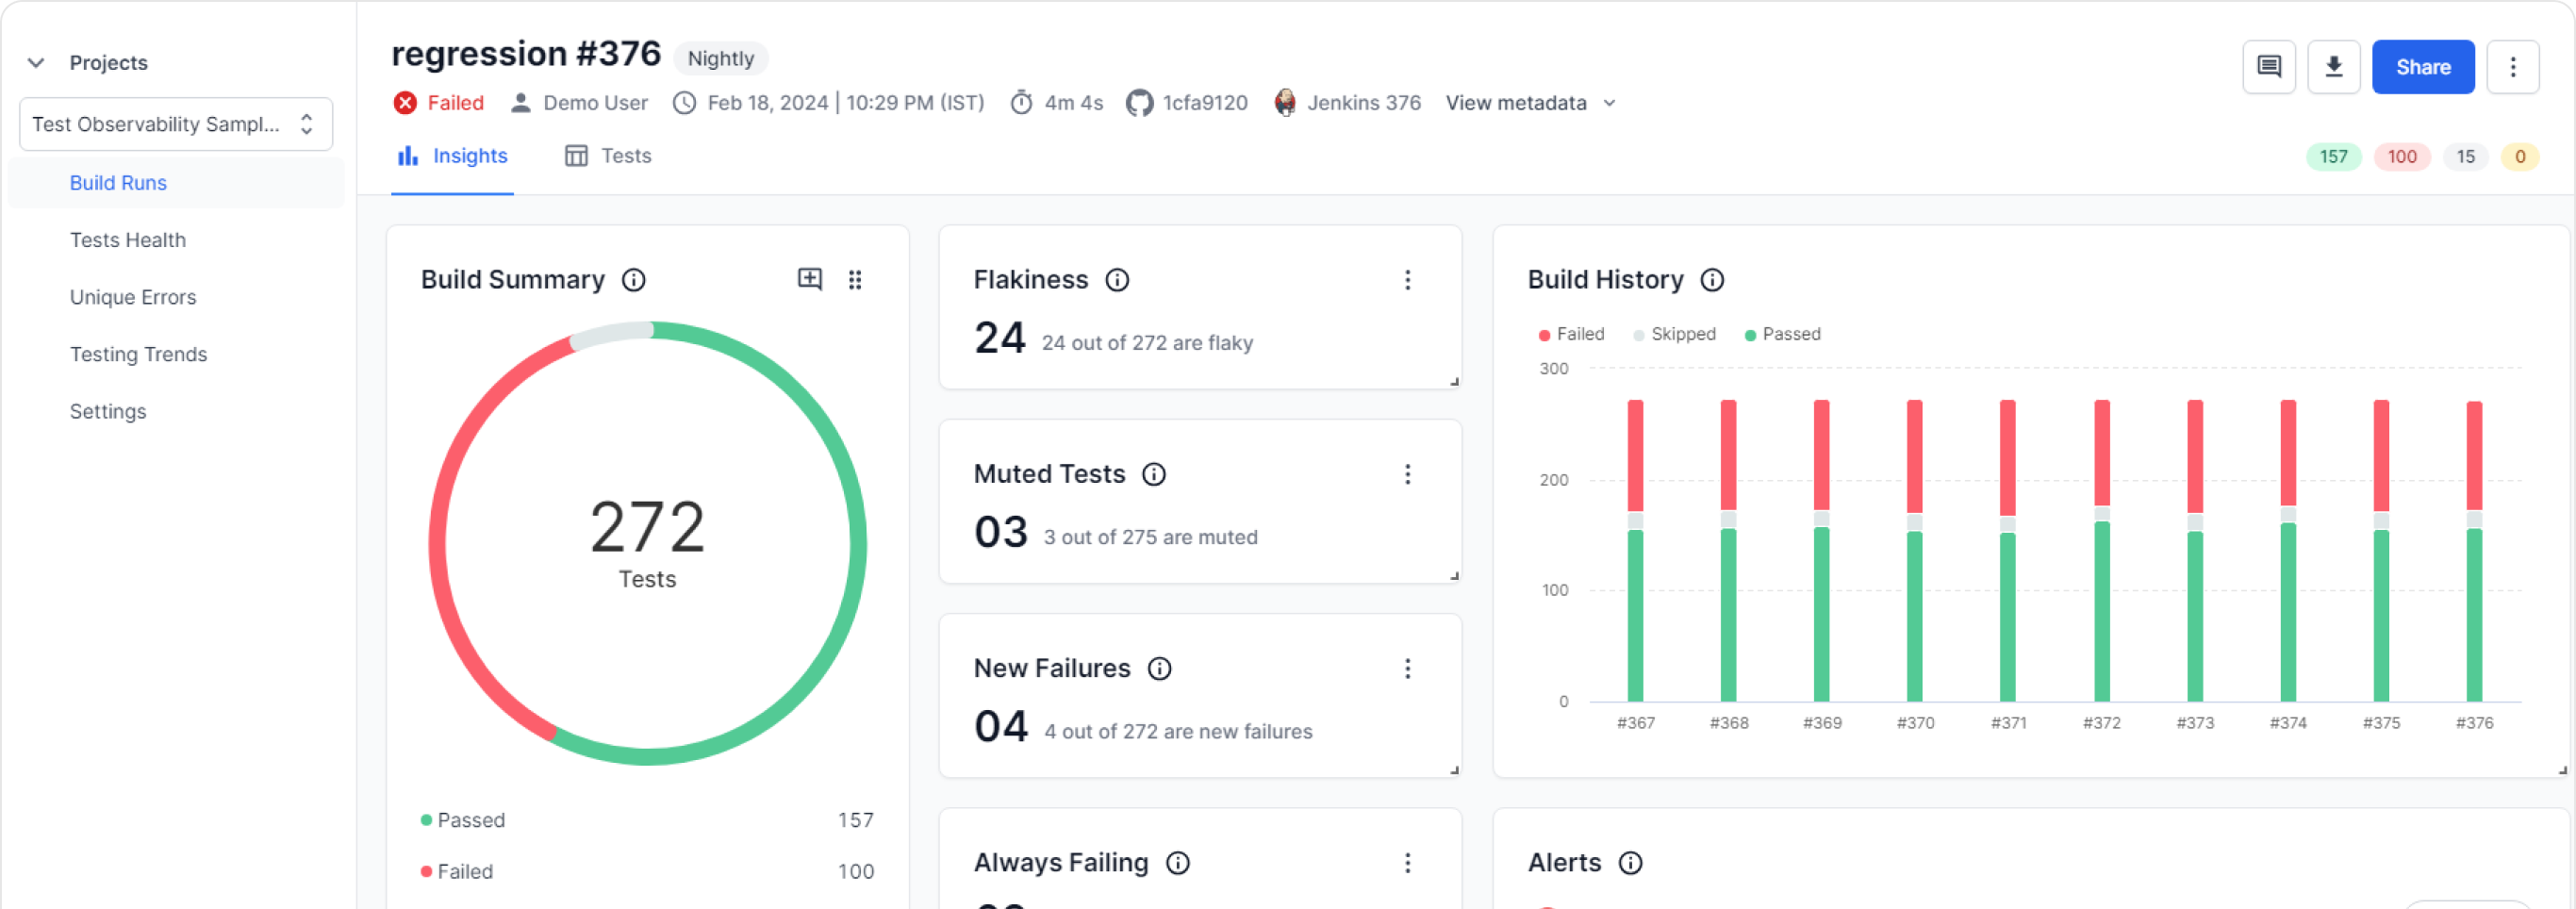Screen dimensions: 2576x909
Task: Click the Muted Tests count 03
Action: pos(1001,533)
